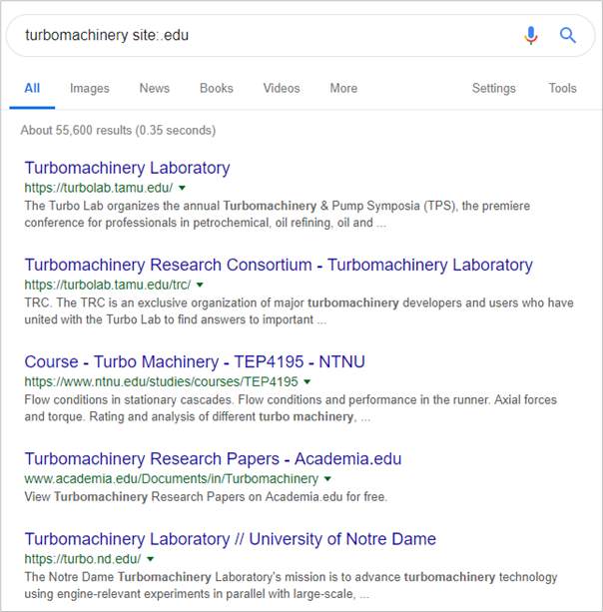Open Turbomachinery Research Papers Academia.edu link
This screenshot has width=603, height=612.
(x=213, y=459)
